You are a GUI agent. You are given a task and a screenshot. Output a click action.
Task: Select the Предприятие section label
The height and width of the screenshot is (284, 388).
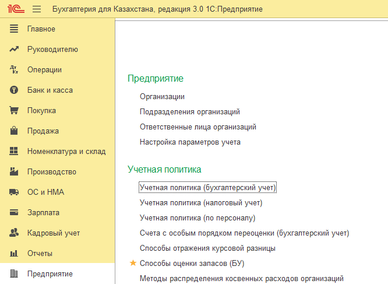coord(50,274)
